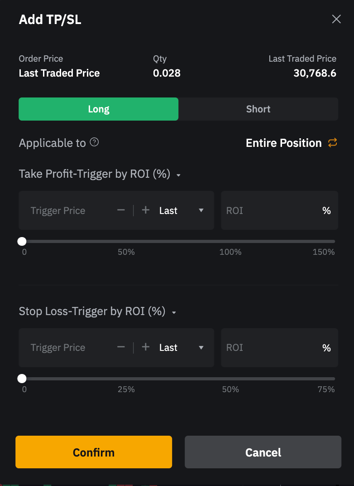Select the Long tab
354x486 pixels.
tap(98, 109)
